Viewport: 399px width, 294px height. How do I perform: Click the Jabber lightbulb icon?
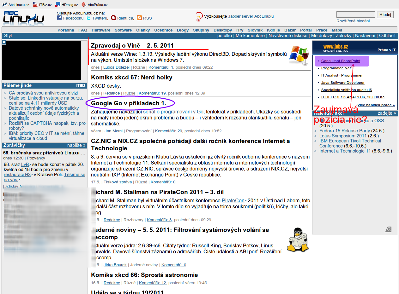click(199, 16)
